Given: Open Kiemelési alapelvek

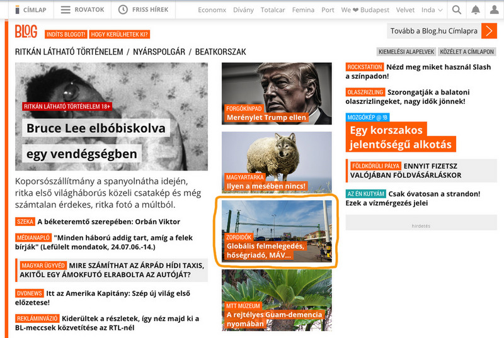Looking at the screenshot, I should 406,52.
